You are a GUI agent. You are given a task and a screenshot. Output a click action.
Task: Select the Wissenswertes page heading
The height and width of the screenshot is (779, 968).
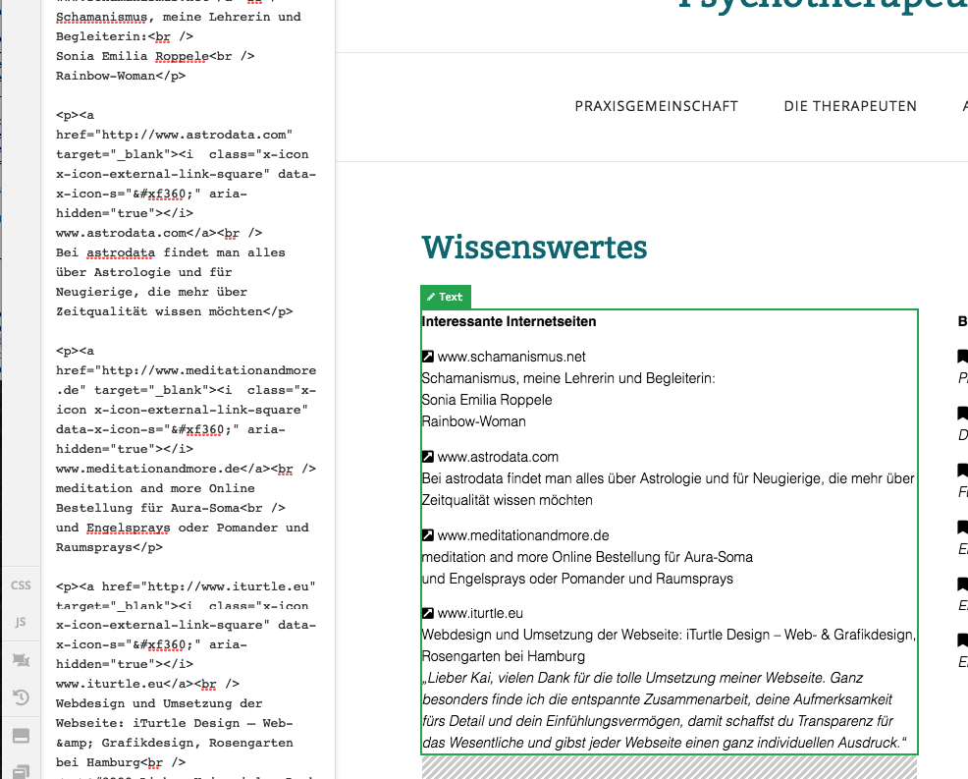534,248
